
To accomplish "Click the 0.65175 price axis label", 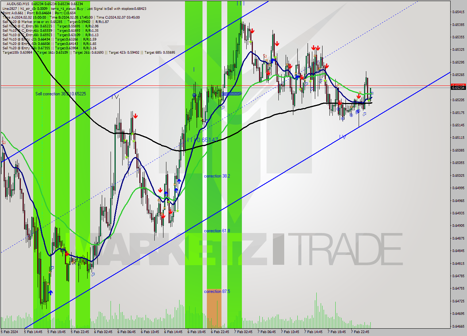I will coord(458,112).
